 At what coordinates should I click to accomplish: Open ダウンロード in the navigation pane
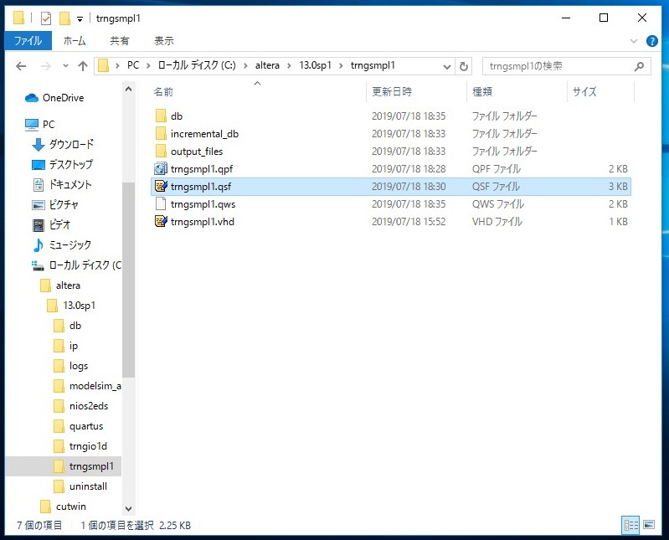(x=63, y=144)
